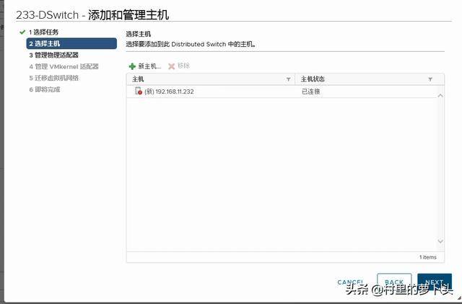This screenshot has height=304, width=462.
Task: Open the 主机状态 column filter dropdown
Action: [x=430, y=79]
